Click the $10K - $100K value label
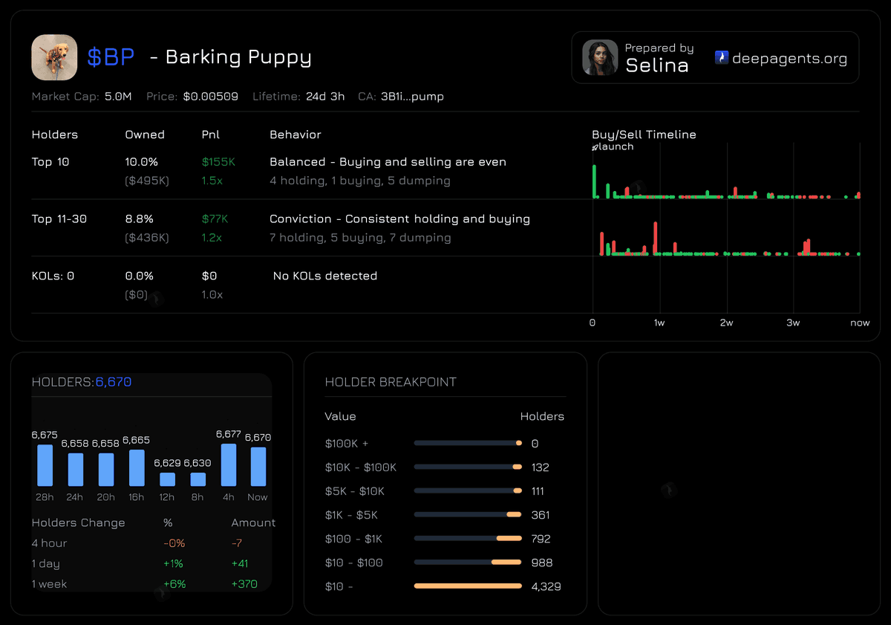 click(x=361, y=467)
